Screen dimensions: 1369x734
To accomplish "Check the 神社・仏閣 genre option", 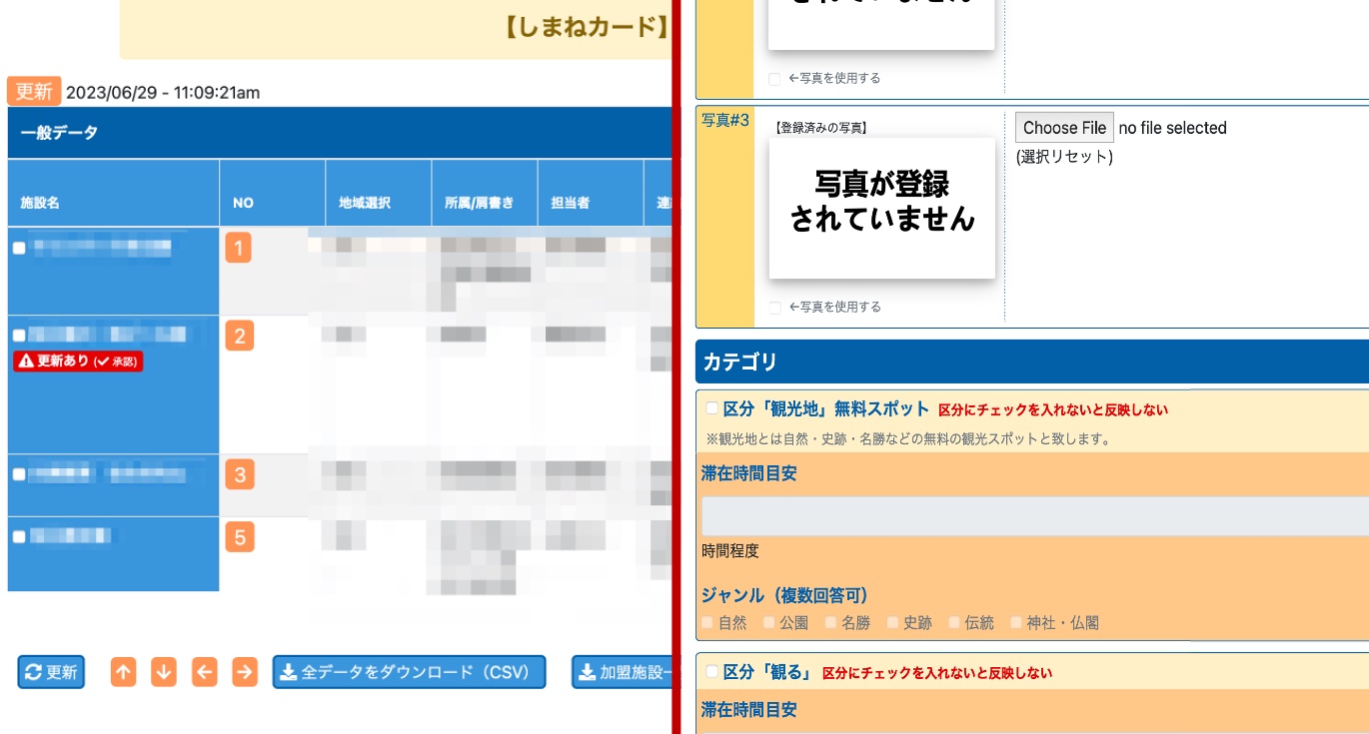I will 1016,622.
